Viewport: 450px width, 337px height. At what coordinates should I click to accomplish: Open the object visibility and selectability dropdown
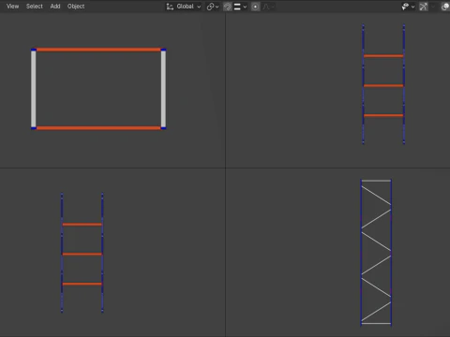tap(408, 7)
